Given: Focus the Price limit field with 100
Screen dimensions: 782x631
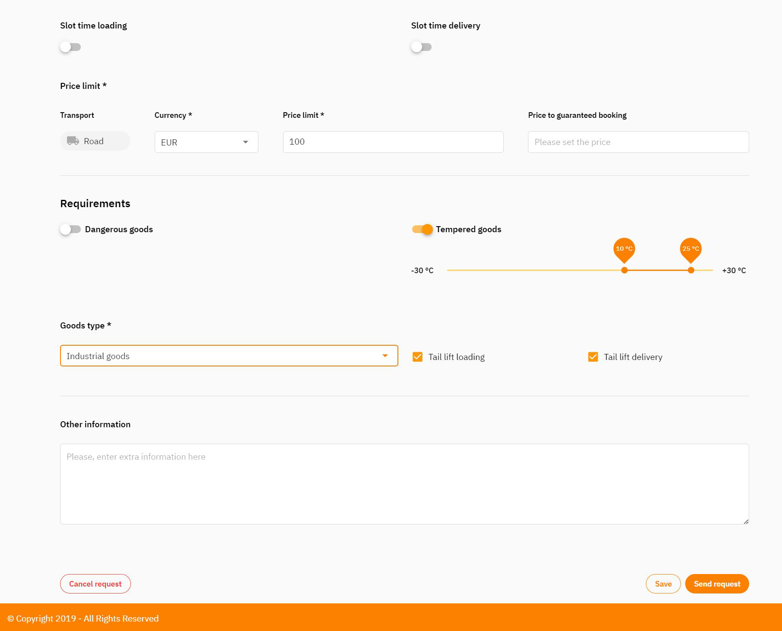Looking at the screenshot, I should [x=393, y=142].
